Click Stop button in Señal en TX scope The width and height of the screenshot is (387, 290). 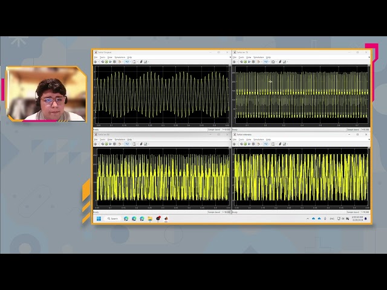[253, 62]
